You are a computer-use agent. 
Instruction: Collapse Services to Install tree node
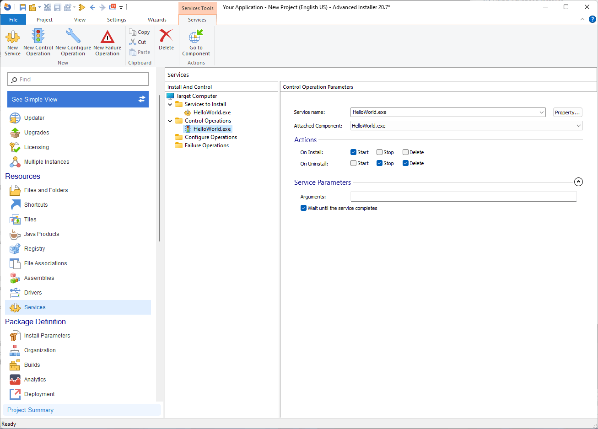[170, 104]
